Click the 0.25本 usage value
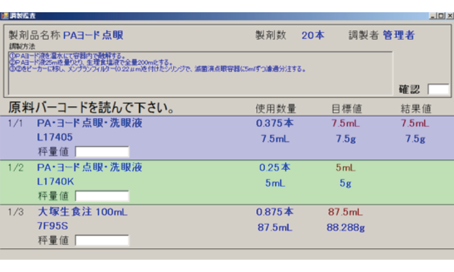This screenshot has height=272, width=454. (275, 167)
